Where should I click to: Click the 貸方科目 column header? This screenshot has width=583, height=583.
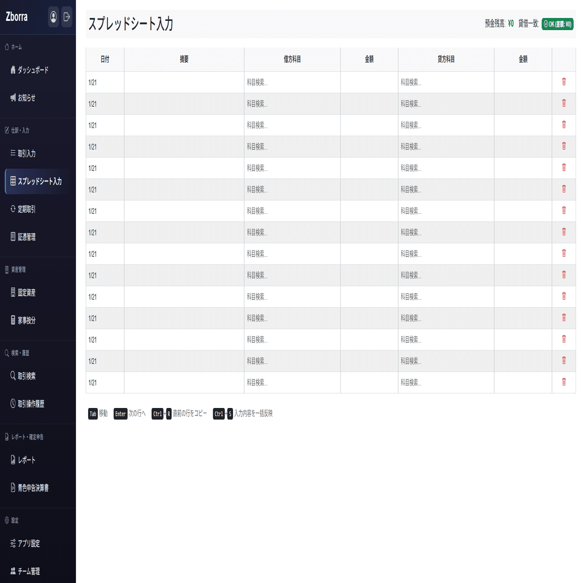coord(446,59)
